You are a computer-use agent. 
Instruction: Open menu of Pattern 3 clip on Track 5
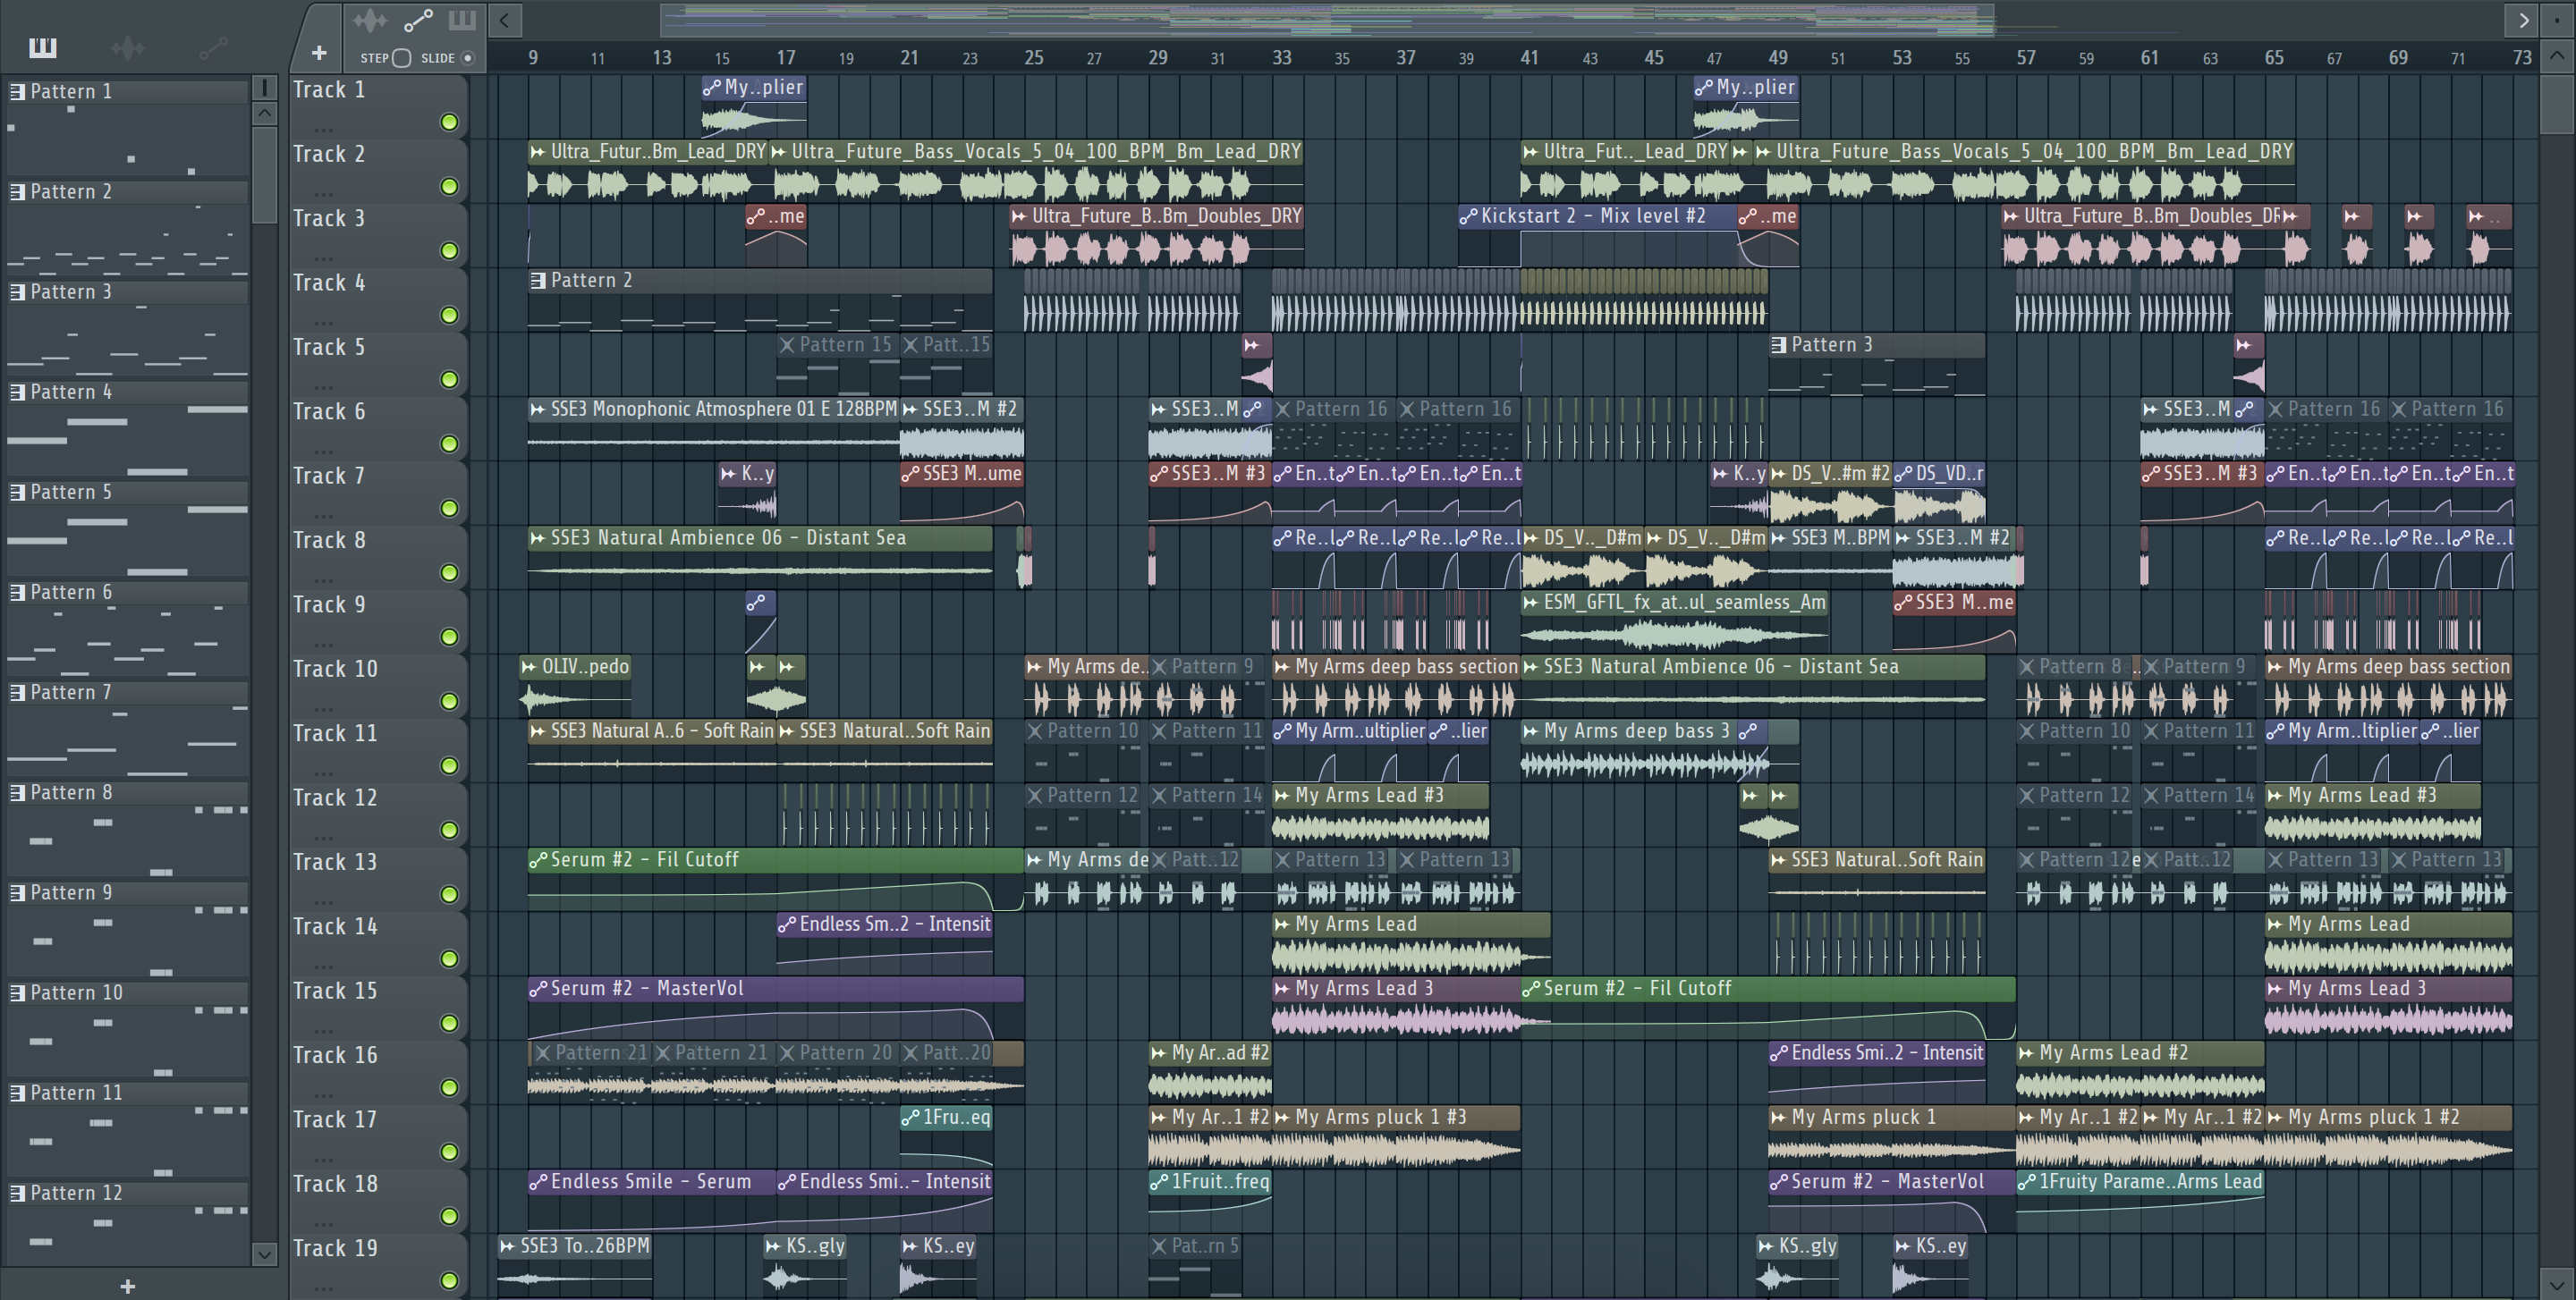click(1779, 346)
